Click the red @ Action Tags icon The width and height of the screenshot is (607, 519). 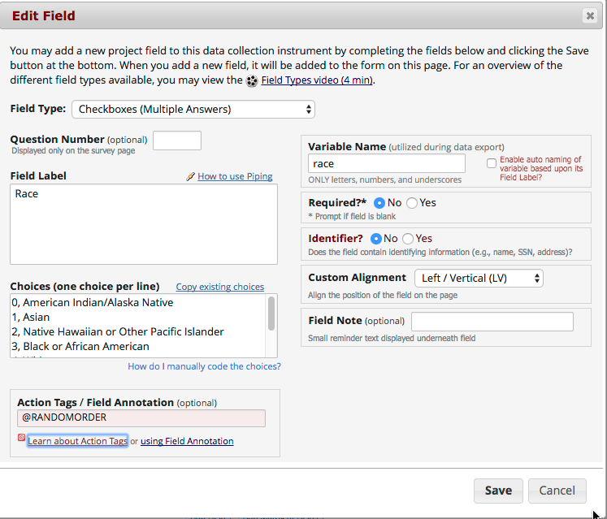[x=22, y=438]
